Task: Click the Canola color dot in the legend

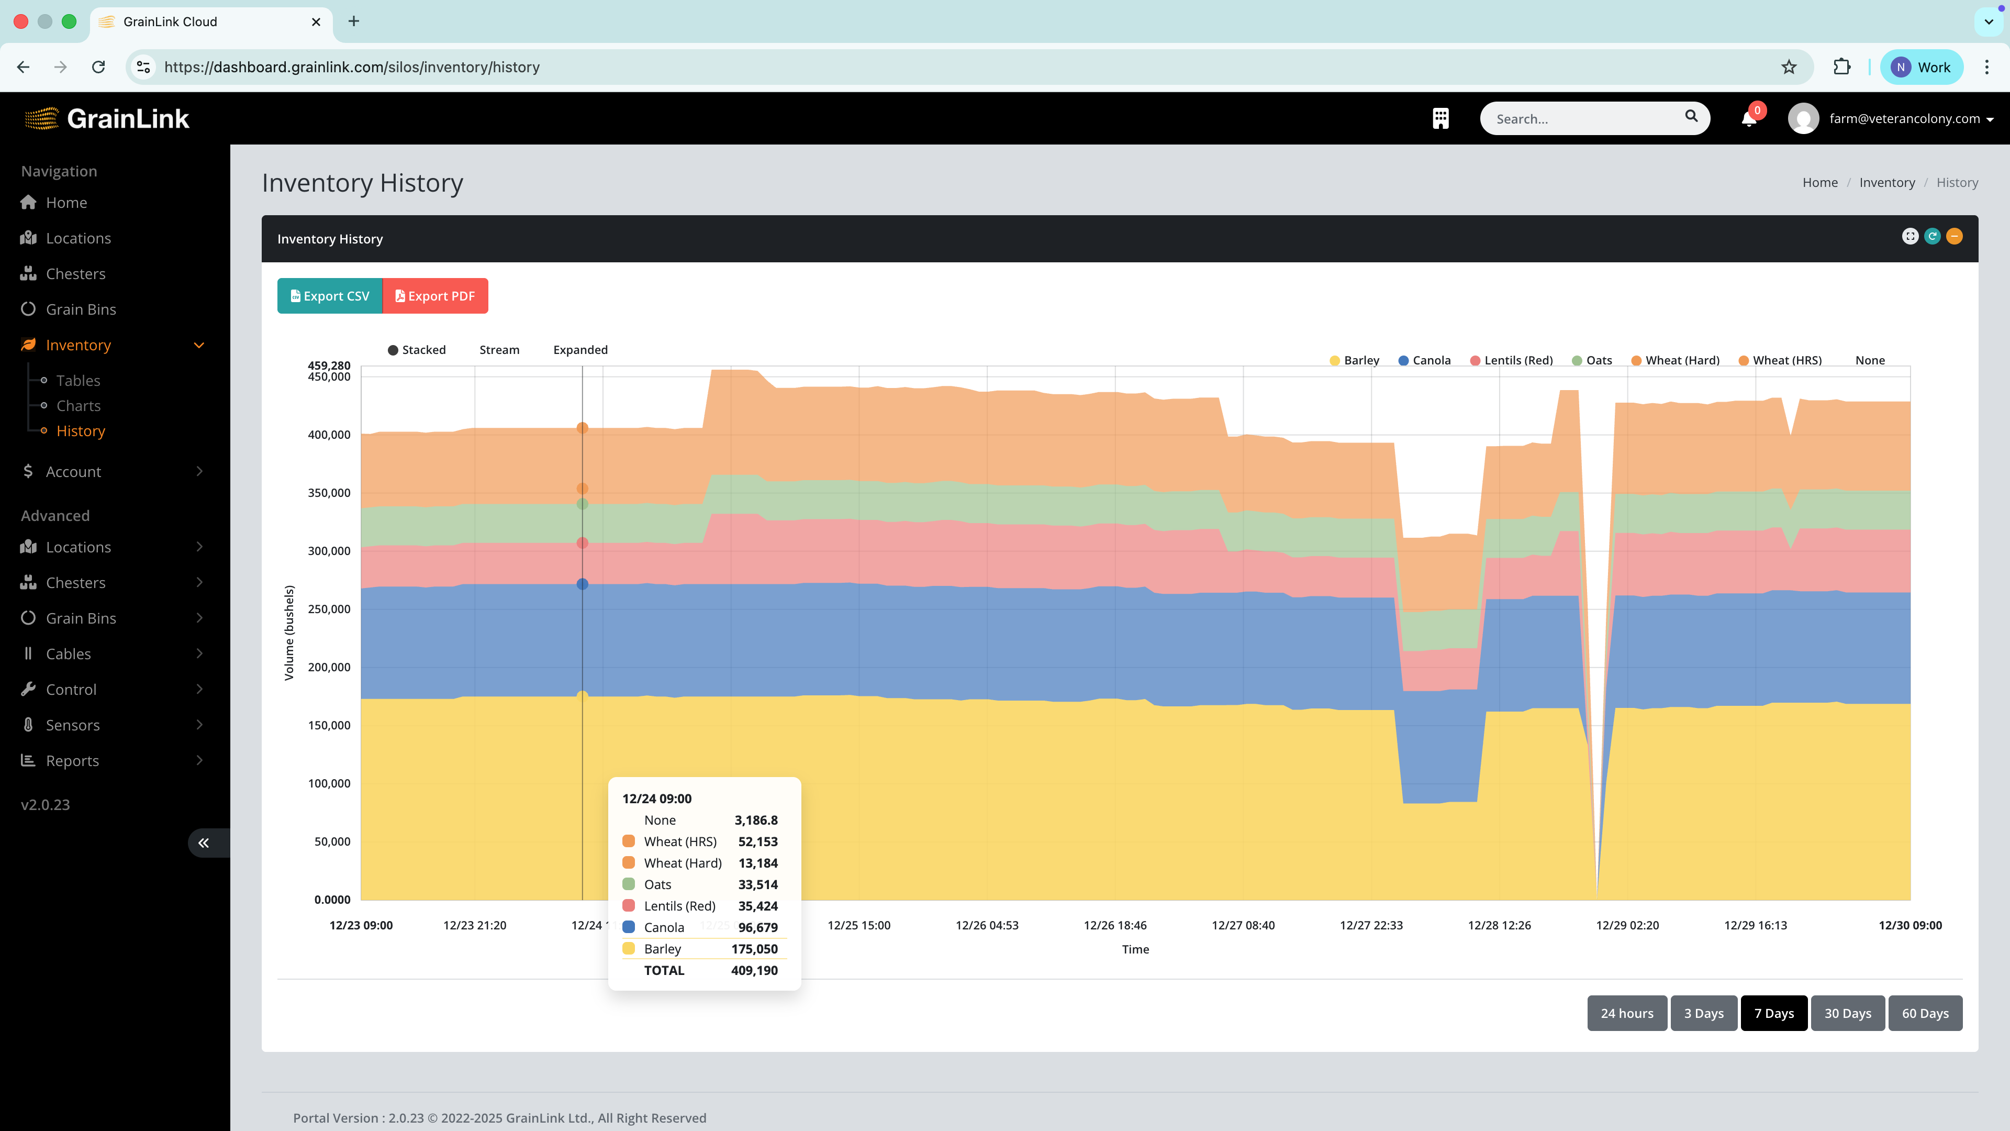Action: coord(1402,360)
